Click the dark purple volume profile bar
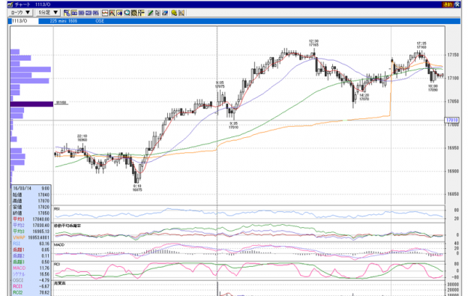 click(x=31, y=104)
